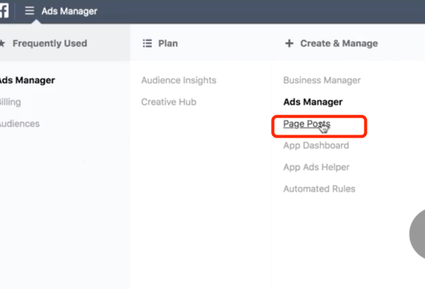Open the hamburger menu icon
This screenshot has height=289, width=425.
(x=30, y=11)
